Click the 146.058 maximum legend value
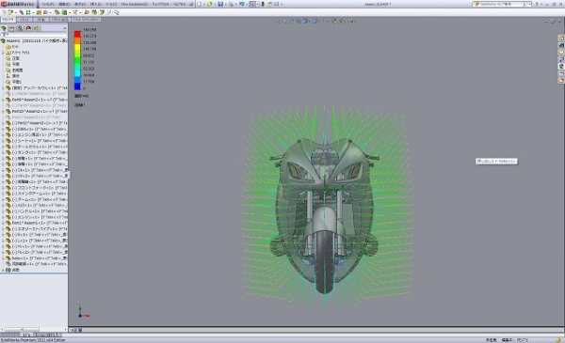Screen dimensions: 565x343 (89, 30)
